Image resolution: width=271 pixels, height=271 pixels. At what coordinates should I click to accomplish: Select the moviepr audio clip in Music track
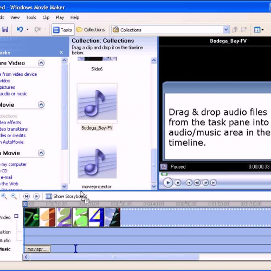pyautogui.click(x=37, y=249)
